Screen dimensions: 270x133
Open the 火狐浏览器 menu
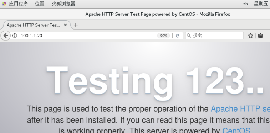63,4
